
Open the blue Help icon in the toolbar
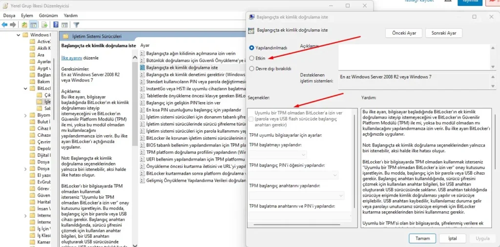56,24
